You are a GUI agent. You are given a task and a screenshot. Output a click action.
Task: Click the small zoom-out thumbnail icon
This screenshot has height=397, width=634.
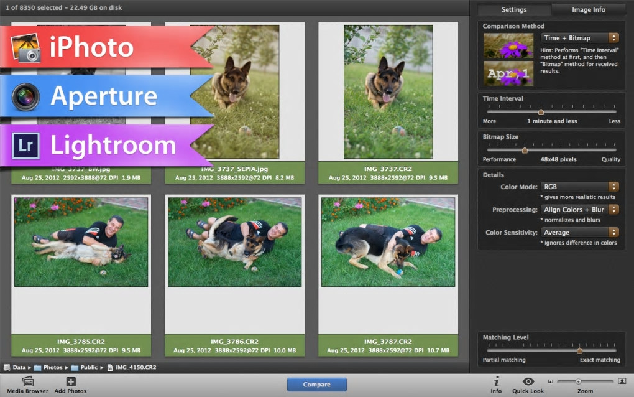550,381
